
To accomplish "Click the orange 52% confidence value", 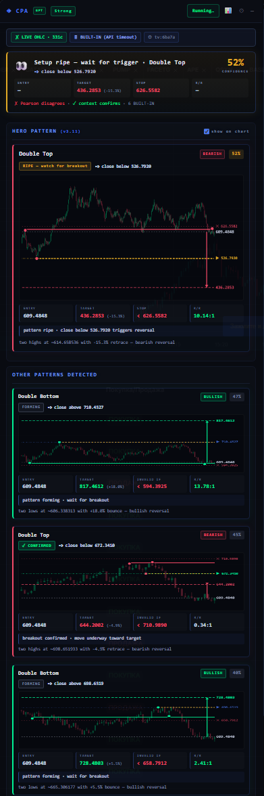I will (x=236, y=62).
